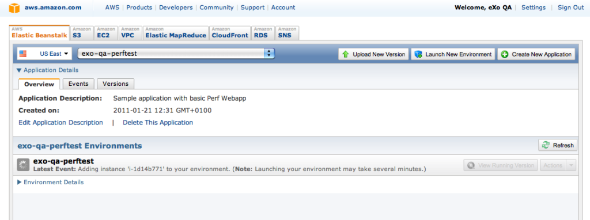
Task: Collapse the Application Details section
Action: 47,70
